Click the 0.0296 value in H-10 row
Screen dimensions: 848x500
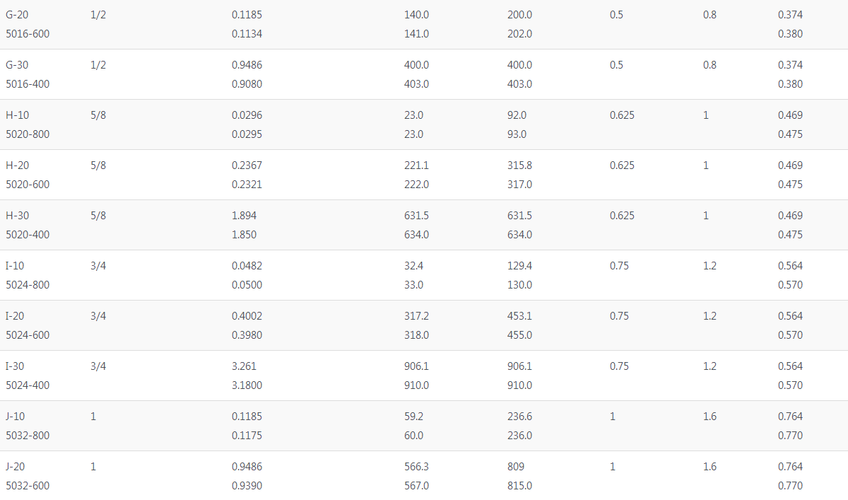[247, 115]
